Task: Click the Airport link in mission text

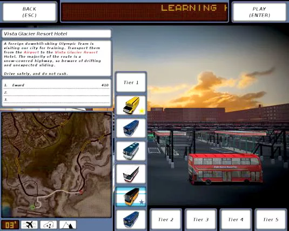Action: click(x=31, y=52)
